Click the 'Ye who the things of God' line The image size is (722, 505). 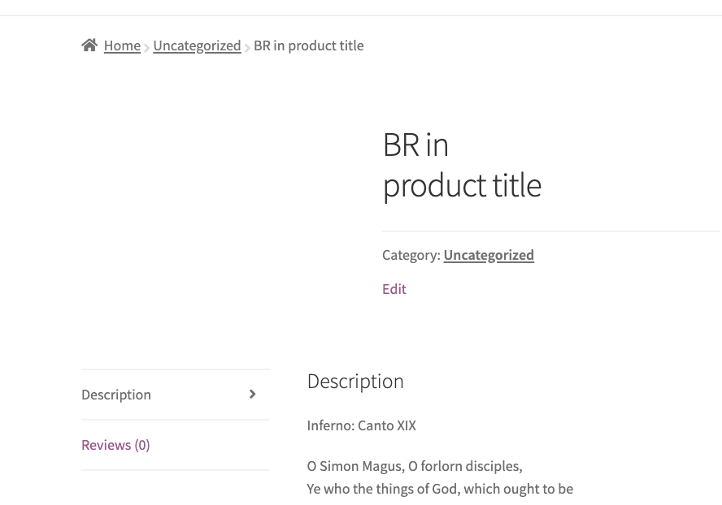(440, 488)
